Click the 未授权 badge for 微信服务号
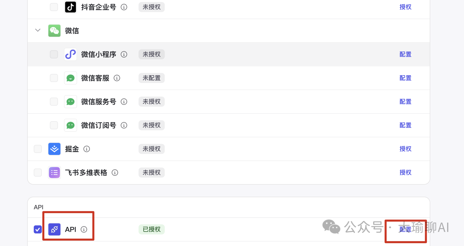The height and width of the screenshot is (246, 464). pyautogui.click(x=151, y=101)
